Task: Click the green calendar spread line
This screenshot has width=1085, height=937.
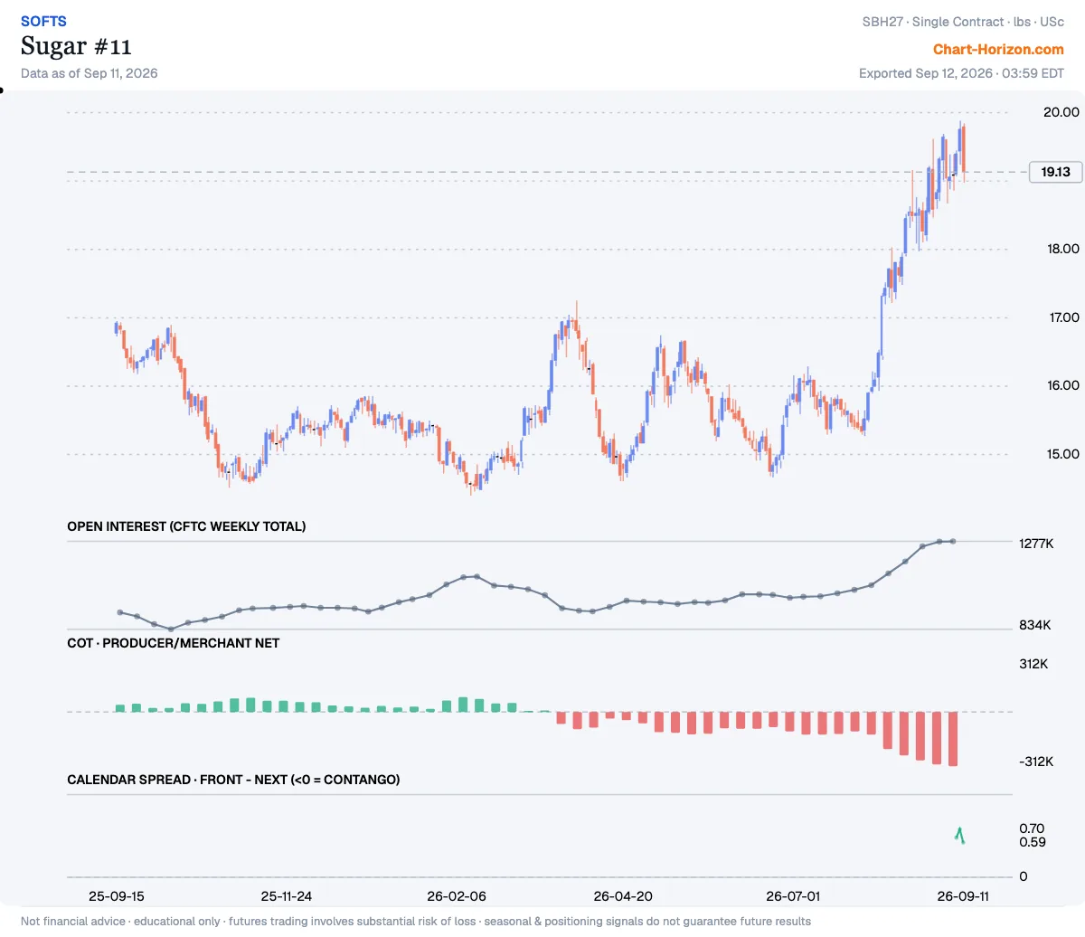Action: (x=959, y=836)
